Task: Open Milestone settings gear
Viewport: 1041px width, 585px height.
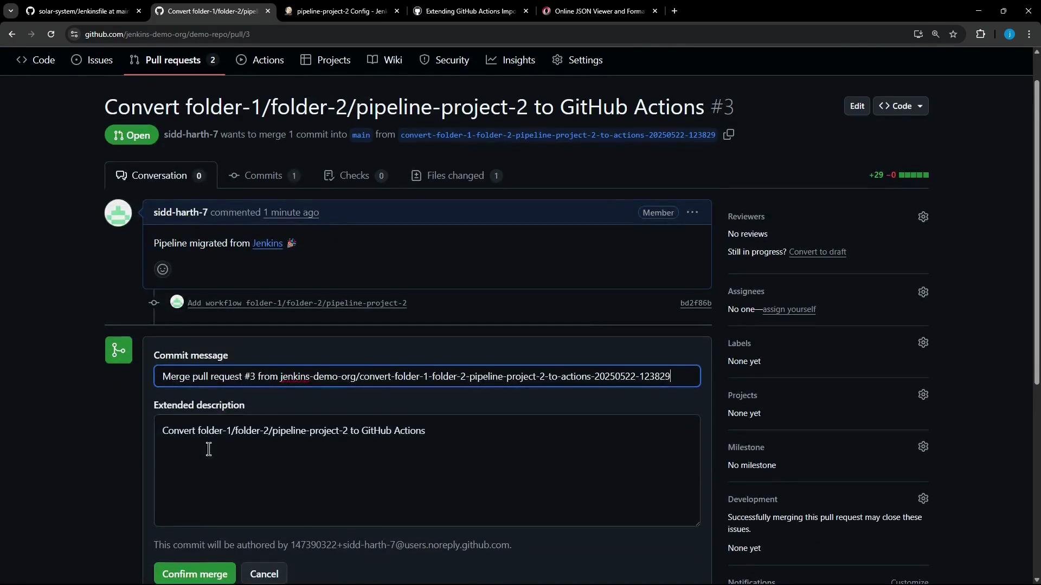Action: coord(923,446)
